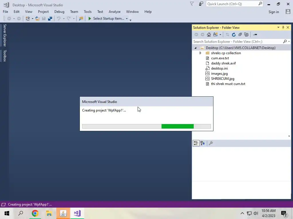
Task: Click Solution Explorer Home icon
Action: click(209, 35)
